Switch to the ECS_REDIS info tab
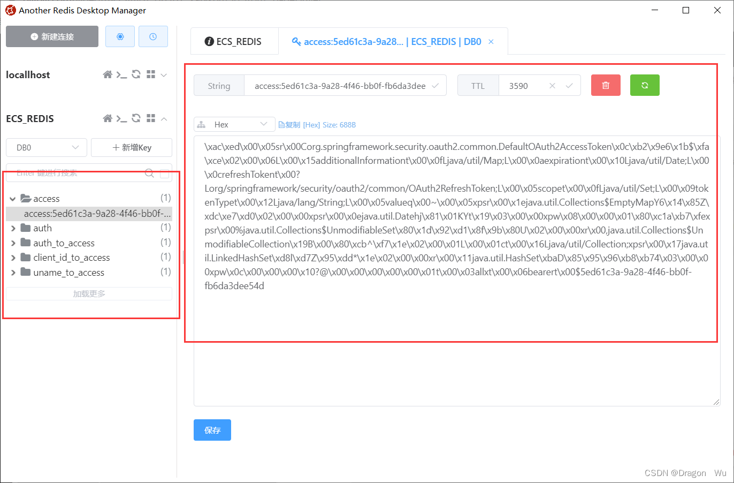The image size is (734, 483). coord(234,41)
